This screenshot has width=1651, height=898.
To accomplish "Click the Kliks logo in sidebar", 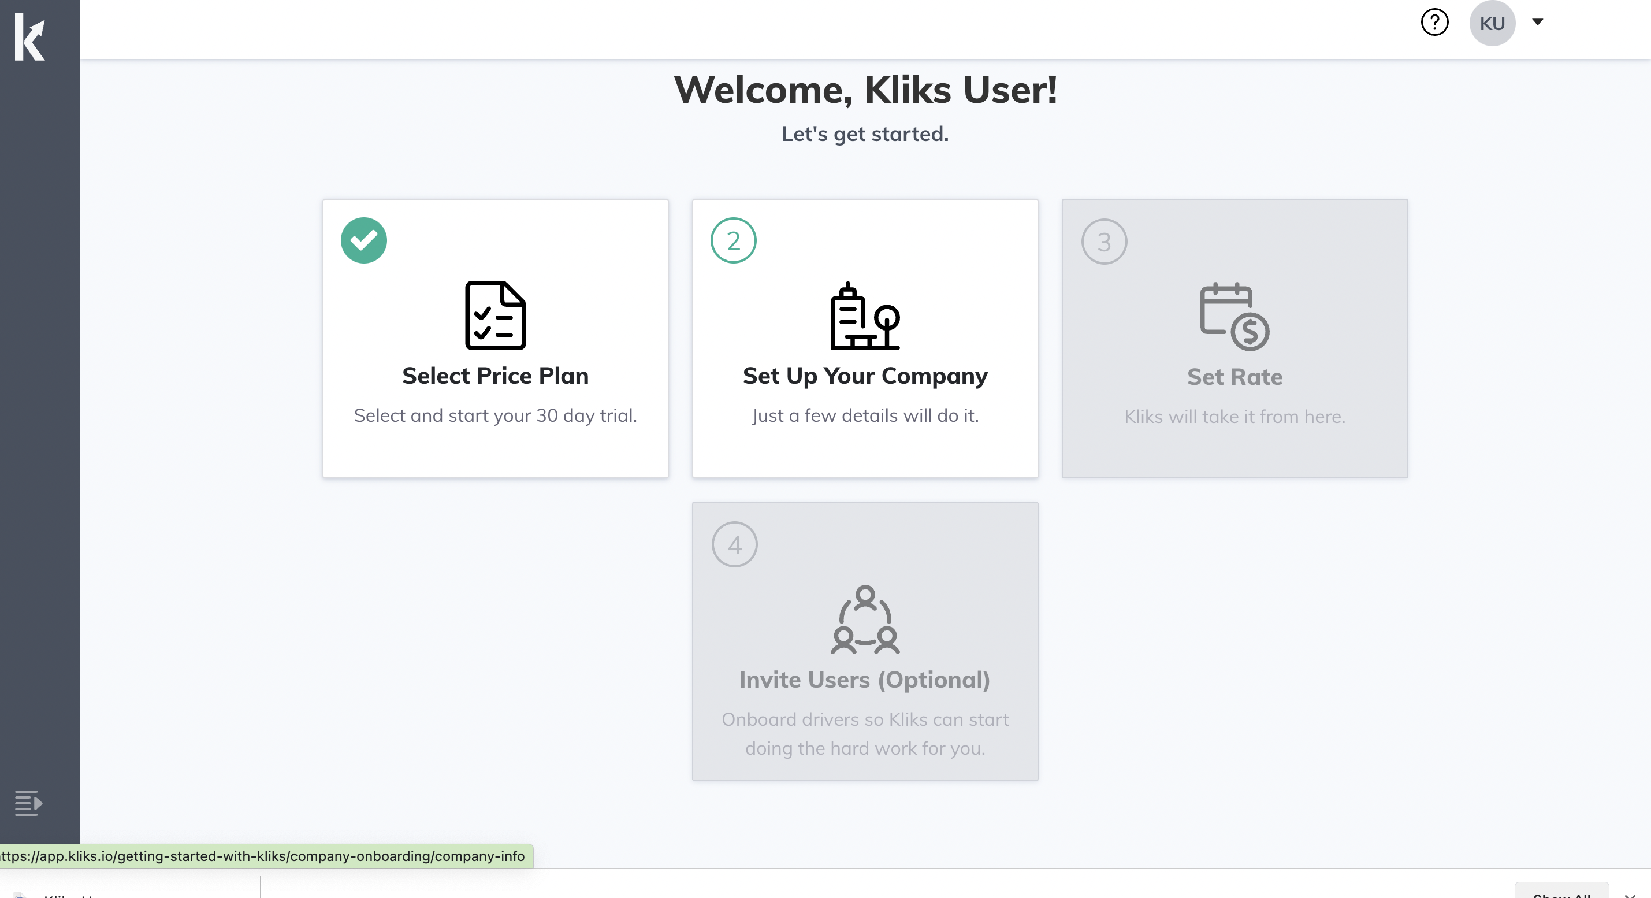I will coord(29,38).
